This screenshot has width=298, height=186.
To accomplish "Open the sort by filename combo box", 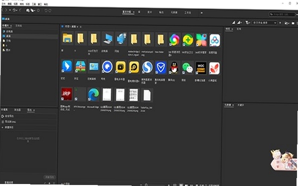I will pos(264,23).
